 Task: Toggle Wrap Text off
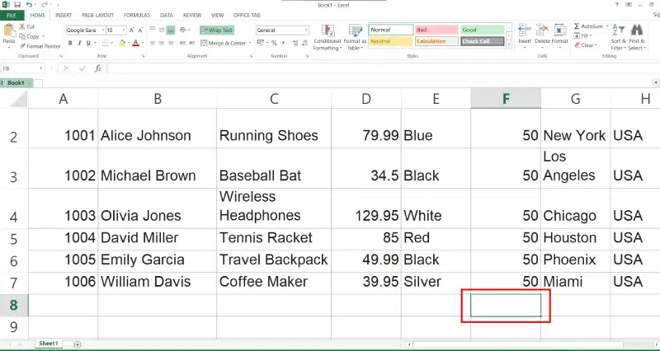[217, 30]
